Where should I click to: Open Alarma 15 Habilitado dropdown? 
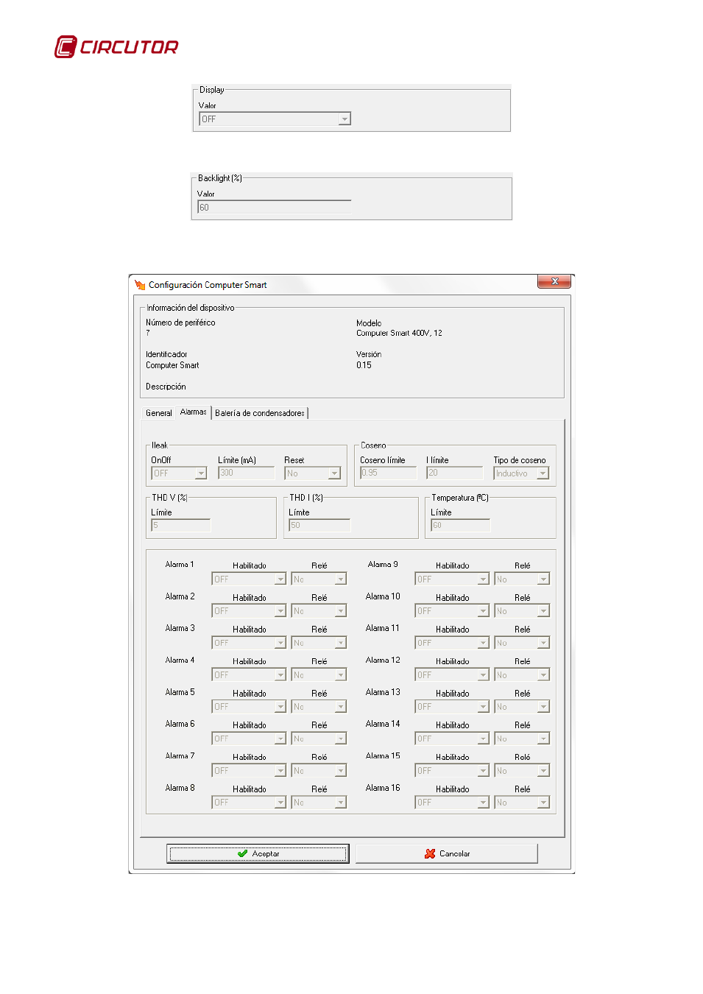(x=452, y=771)
